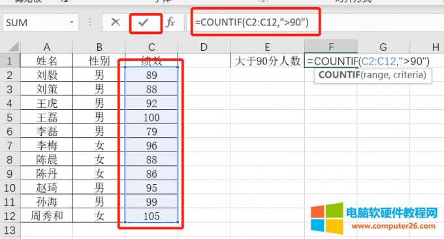Click score cell 96

click(x=151, y=146)
